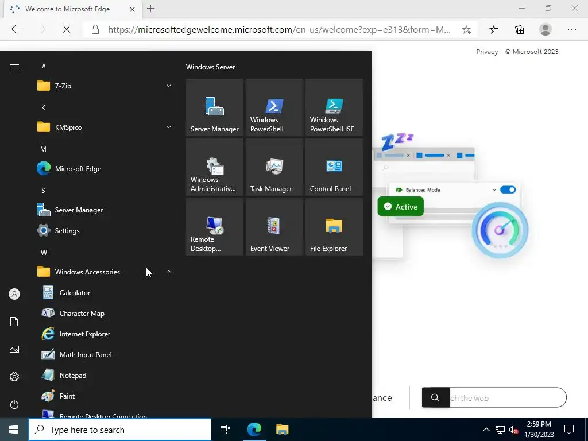This screenshot has height=441, width=588.
Task: Open Internet Explorer from the list
Action: pos(105,334)
